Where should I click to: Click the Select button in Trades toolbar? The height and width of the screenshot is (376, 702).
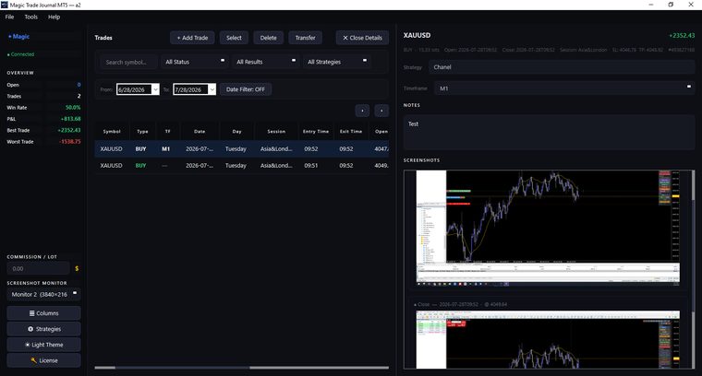coord(234,38)
